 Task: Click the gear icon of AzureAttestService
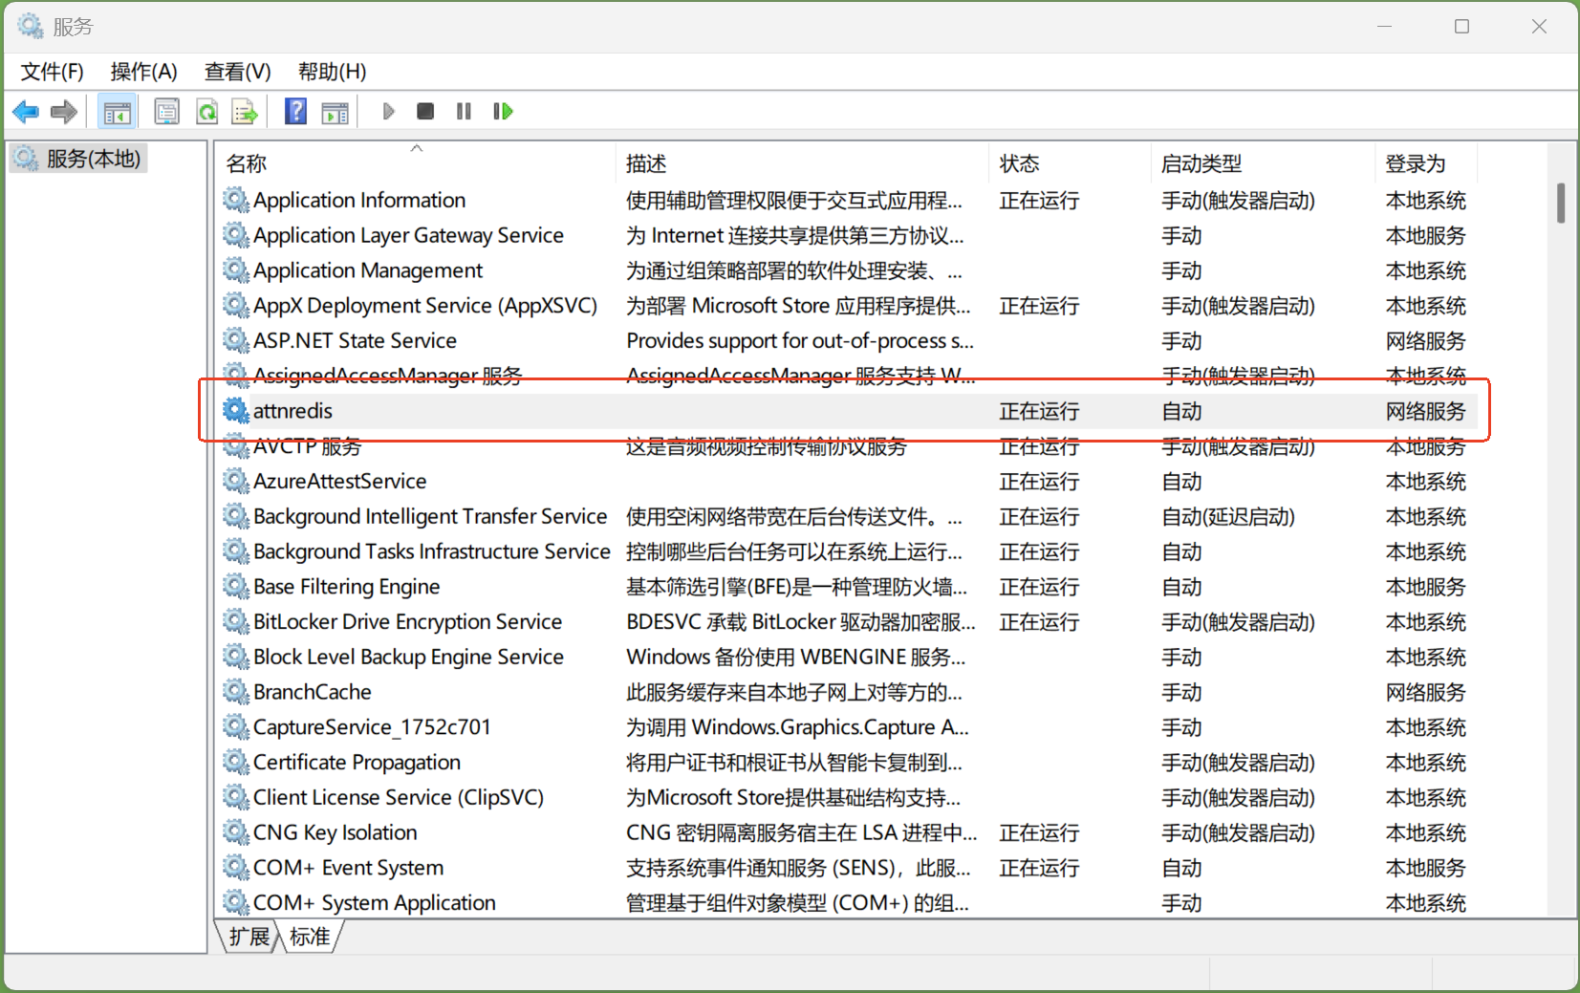point(236,481)
